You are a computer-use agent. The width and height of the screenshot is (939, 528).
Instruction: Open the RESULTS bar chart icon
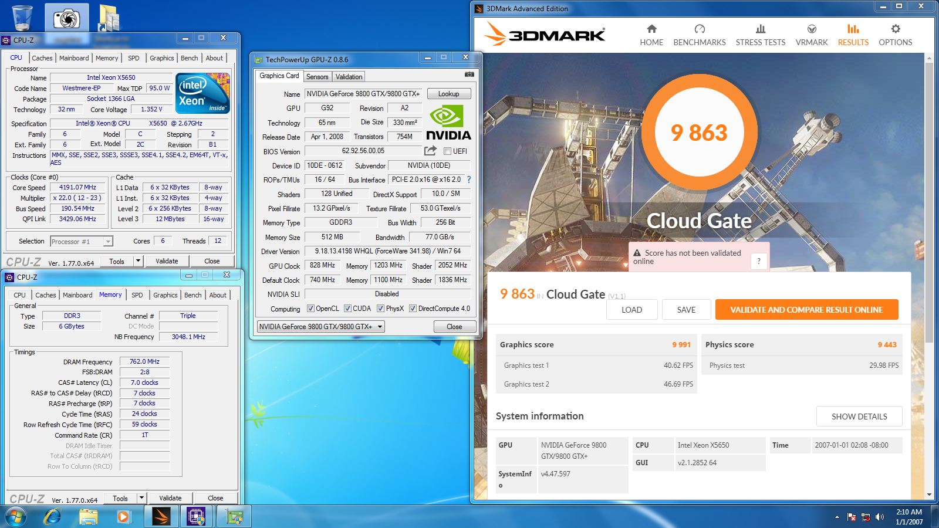[x=853, y=29]
